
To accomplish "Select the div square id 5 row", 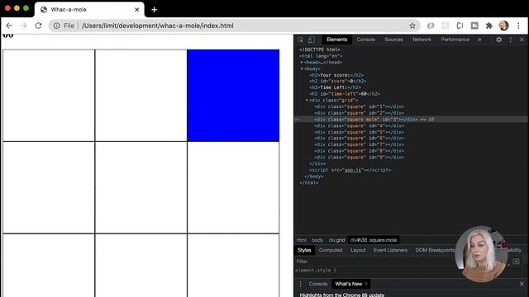I will click(411, 132).
